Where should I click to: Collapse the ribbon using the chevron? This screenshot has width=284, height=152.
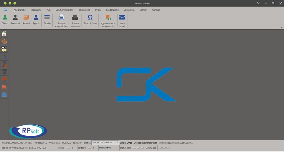tap(281, 28)
